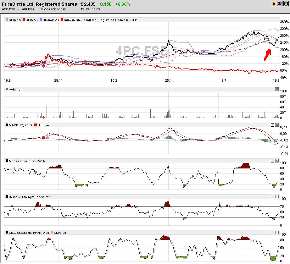Close the Slow Stochastik panel
Image resolution: width=290 pixels, height=264 pixels.
pyautogui.click(x=277, y=232)
